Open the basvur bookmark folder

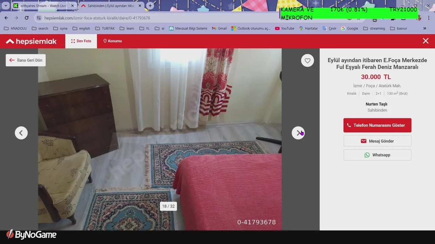(x=399, y=28)
